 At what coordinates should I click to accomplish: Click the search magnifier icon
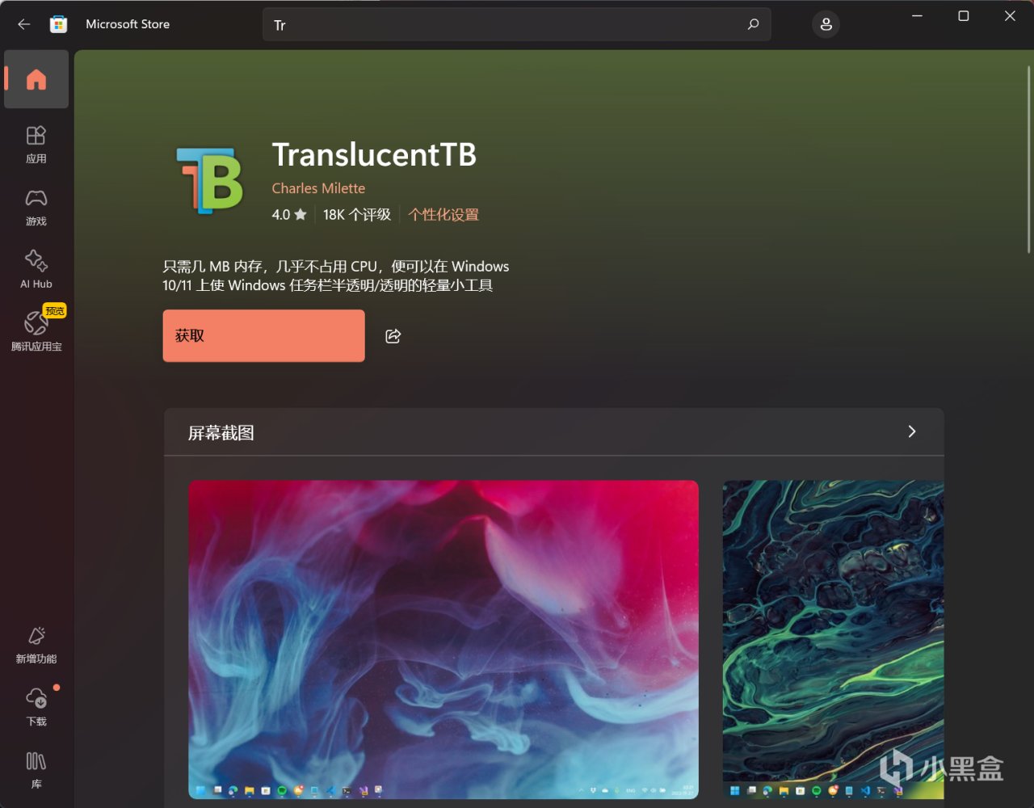[x=753, y=24]
